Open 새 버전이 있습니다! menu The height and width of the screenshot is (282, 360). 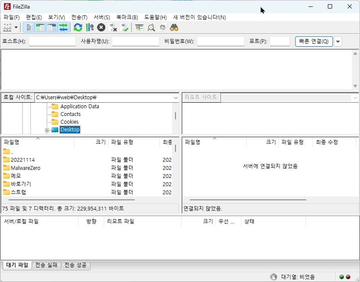click(199, 18)
